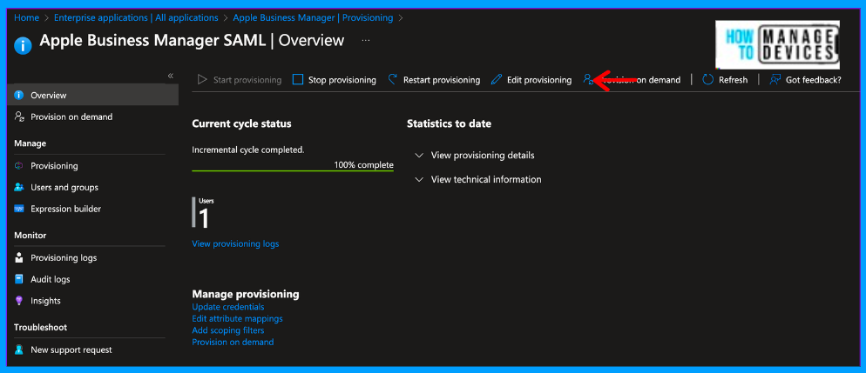Go to Home breadcrumb
Screen dimensions: 866x373
coord(26,17)
